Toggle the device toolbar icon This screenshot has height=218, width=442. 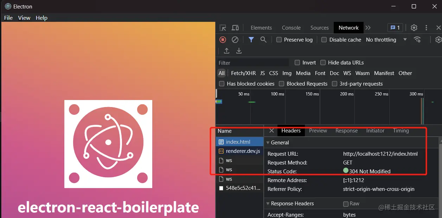(x=235, y=28)
